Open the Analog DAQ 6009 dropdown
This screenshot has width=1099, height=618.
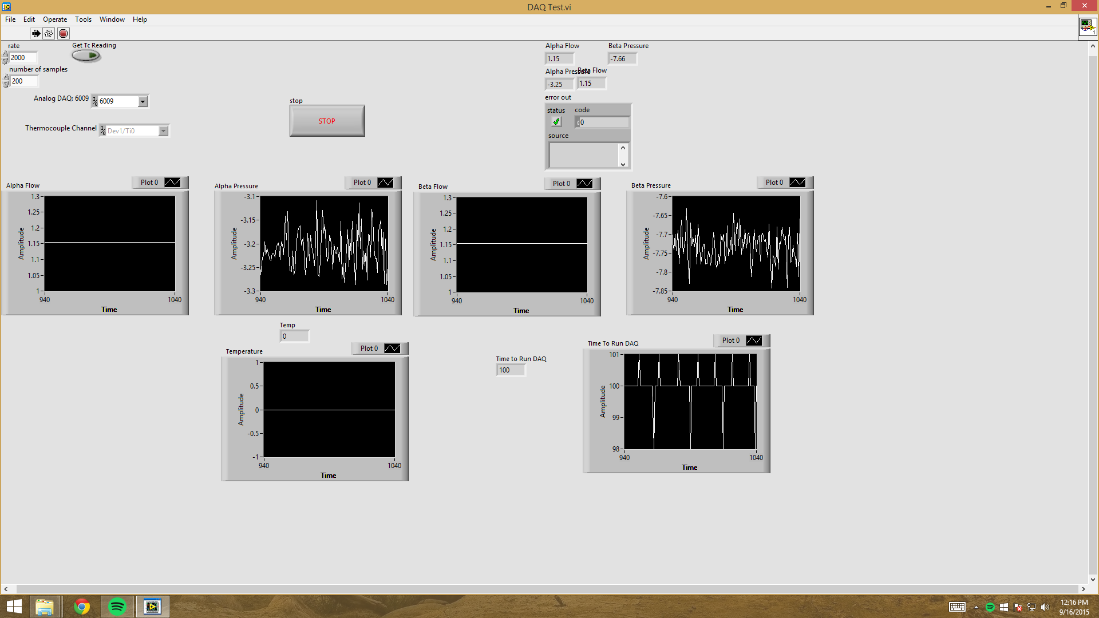143,101
